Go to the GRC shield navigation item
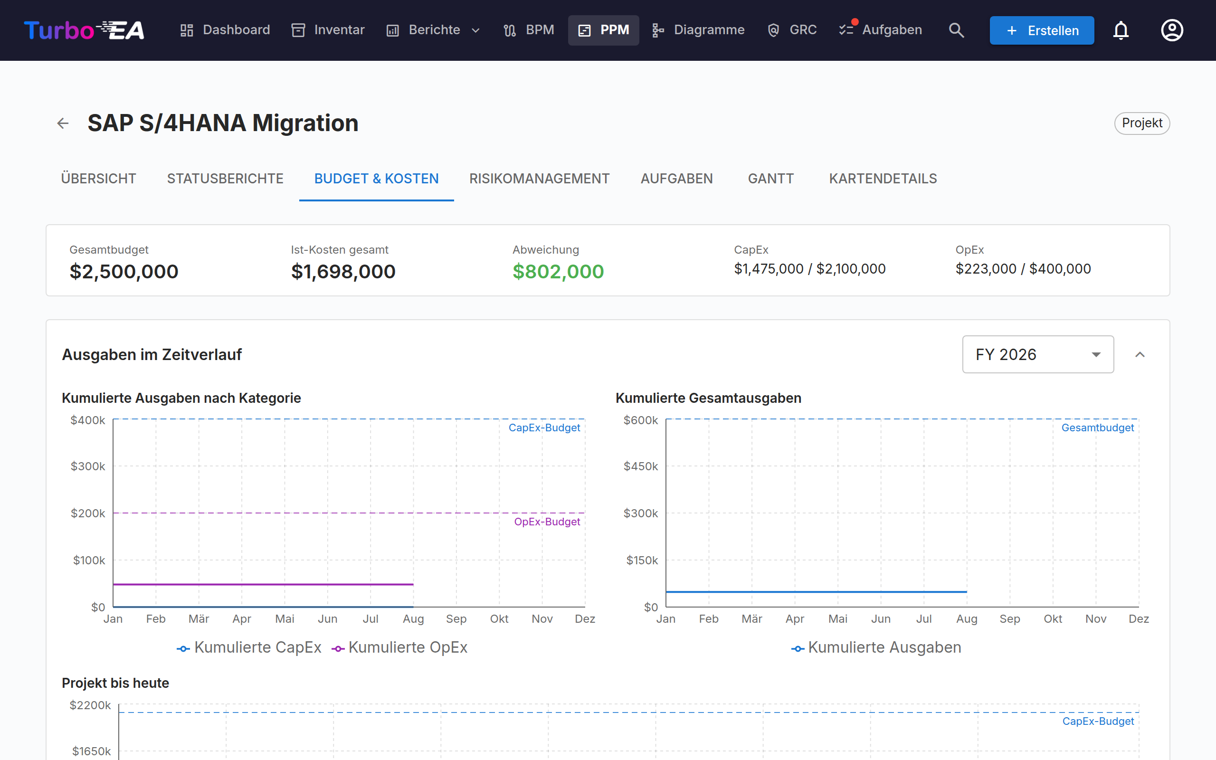This screenshot has height=760, width=1216. pos(792,30)
